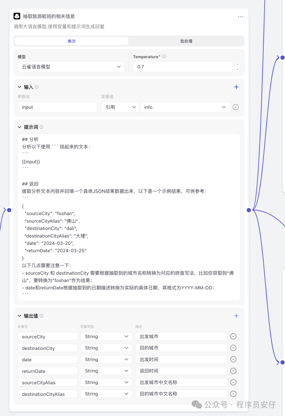Image resolution: width=285 pixels, height=416 pixels.
Task: Remove the date output row
Action: 233,359
